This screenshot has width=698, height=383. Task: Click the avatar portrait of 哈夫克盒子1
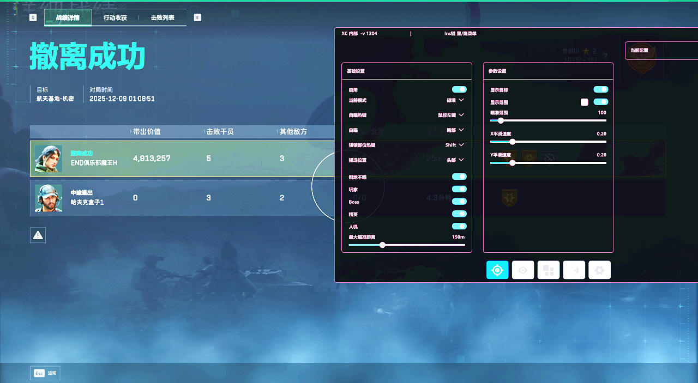pyautogui.click(x=49, y=198)
